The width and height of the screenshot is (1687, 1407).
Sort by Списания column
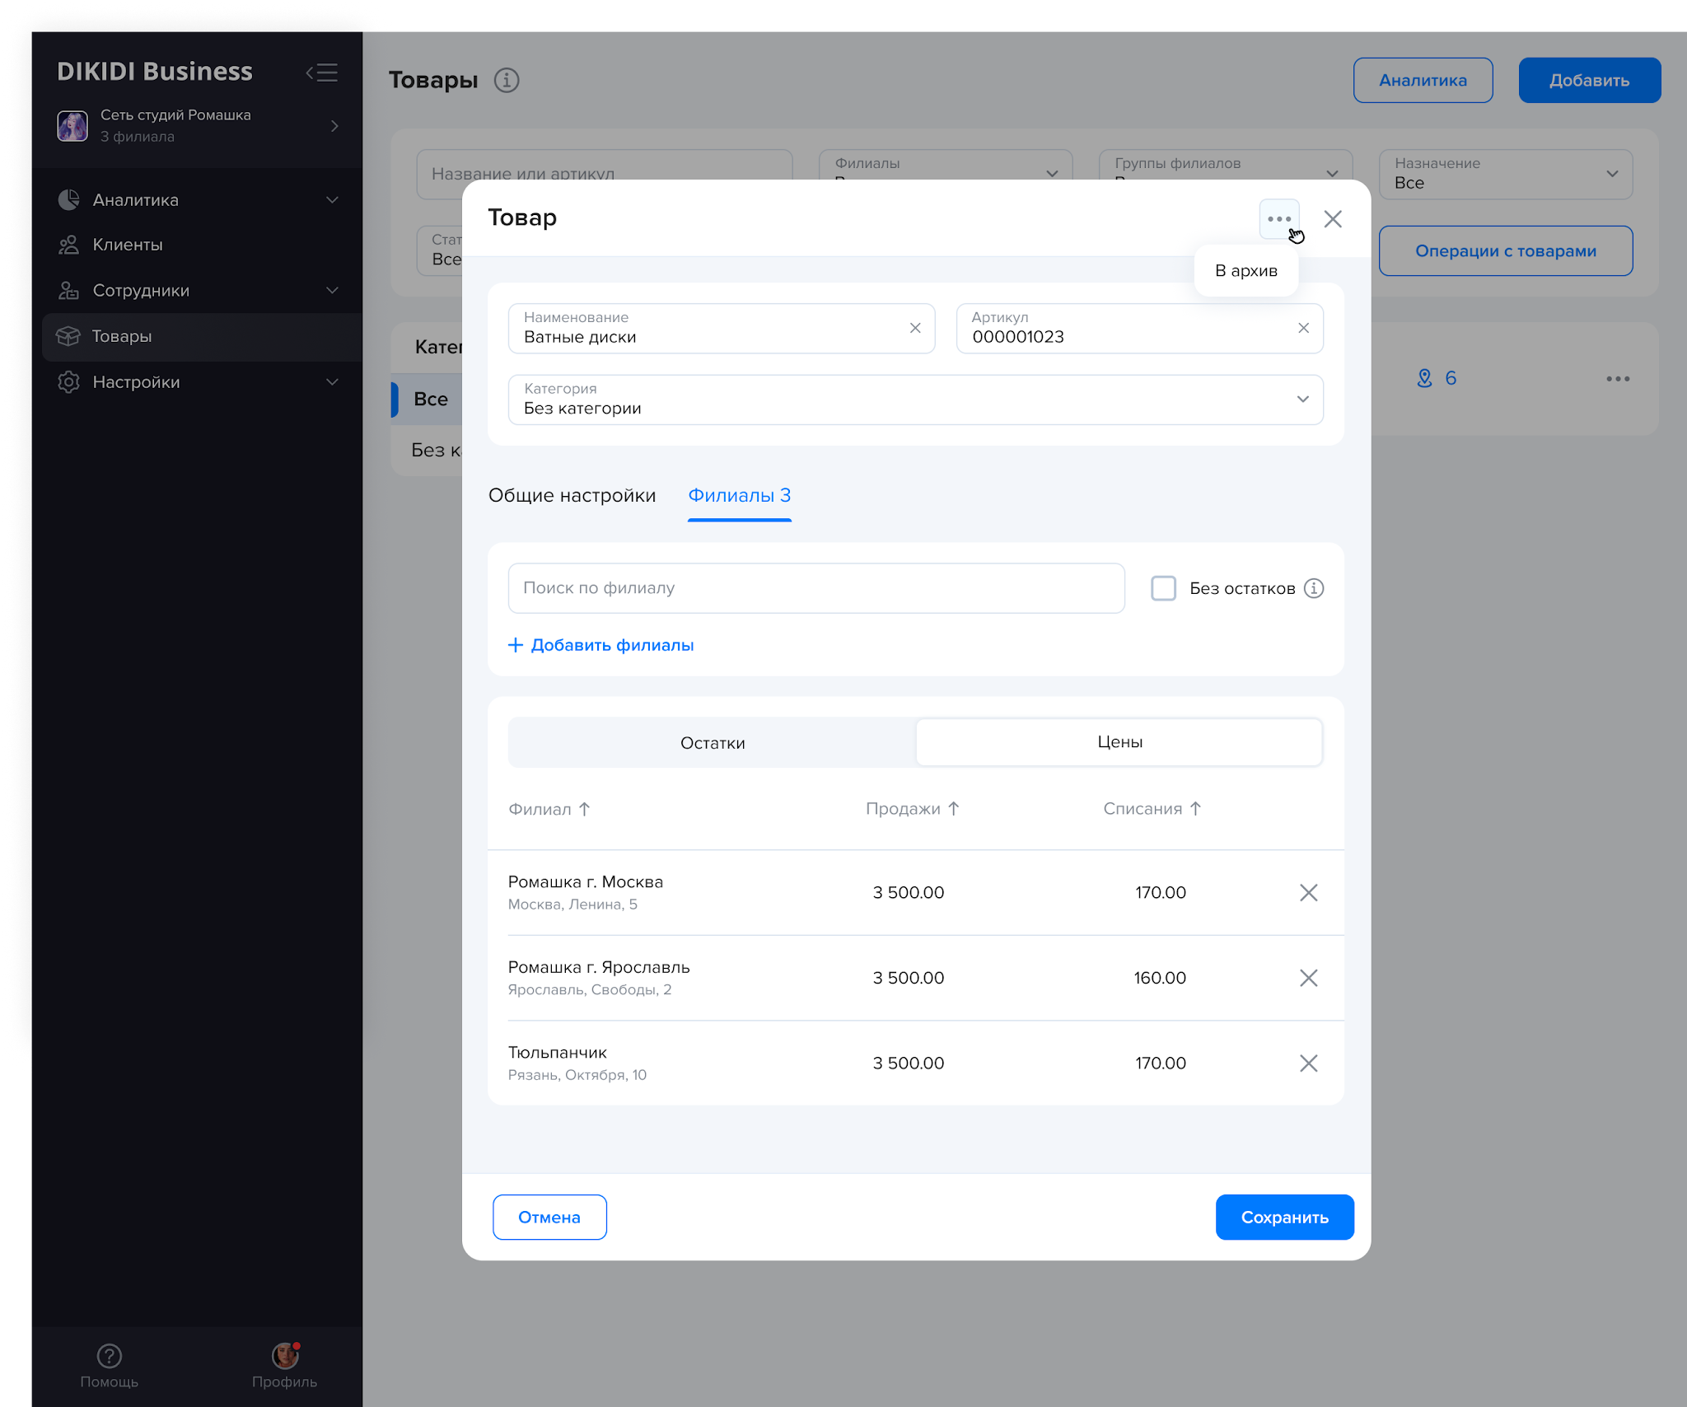[1152, 809]
